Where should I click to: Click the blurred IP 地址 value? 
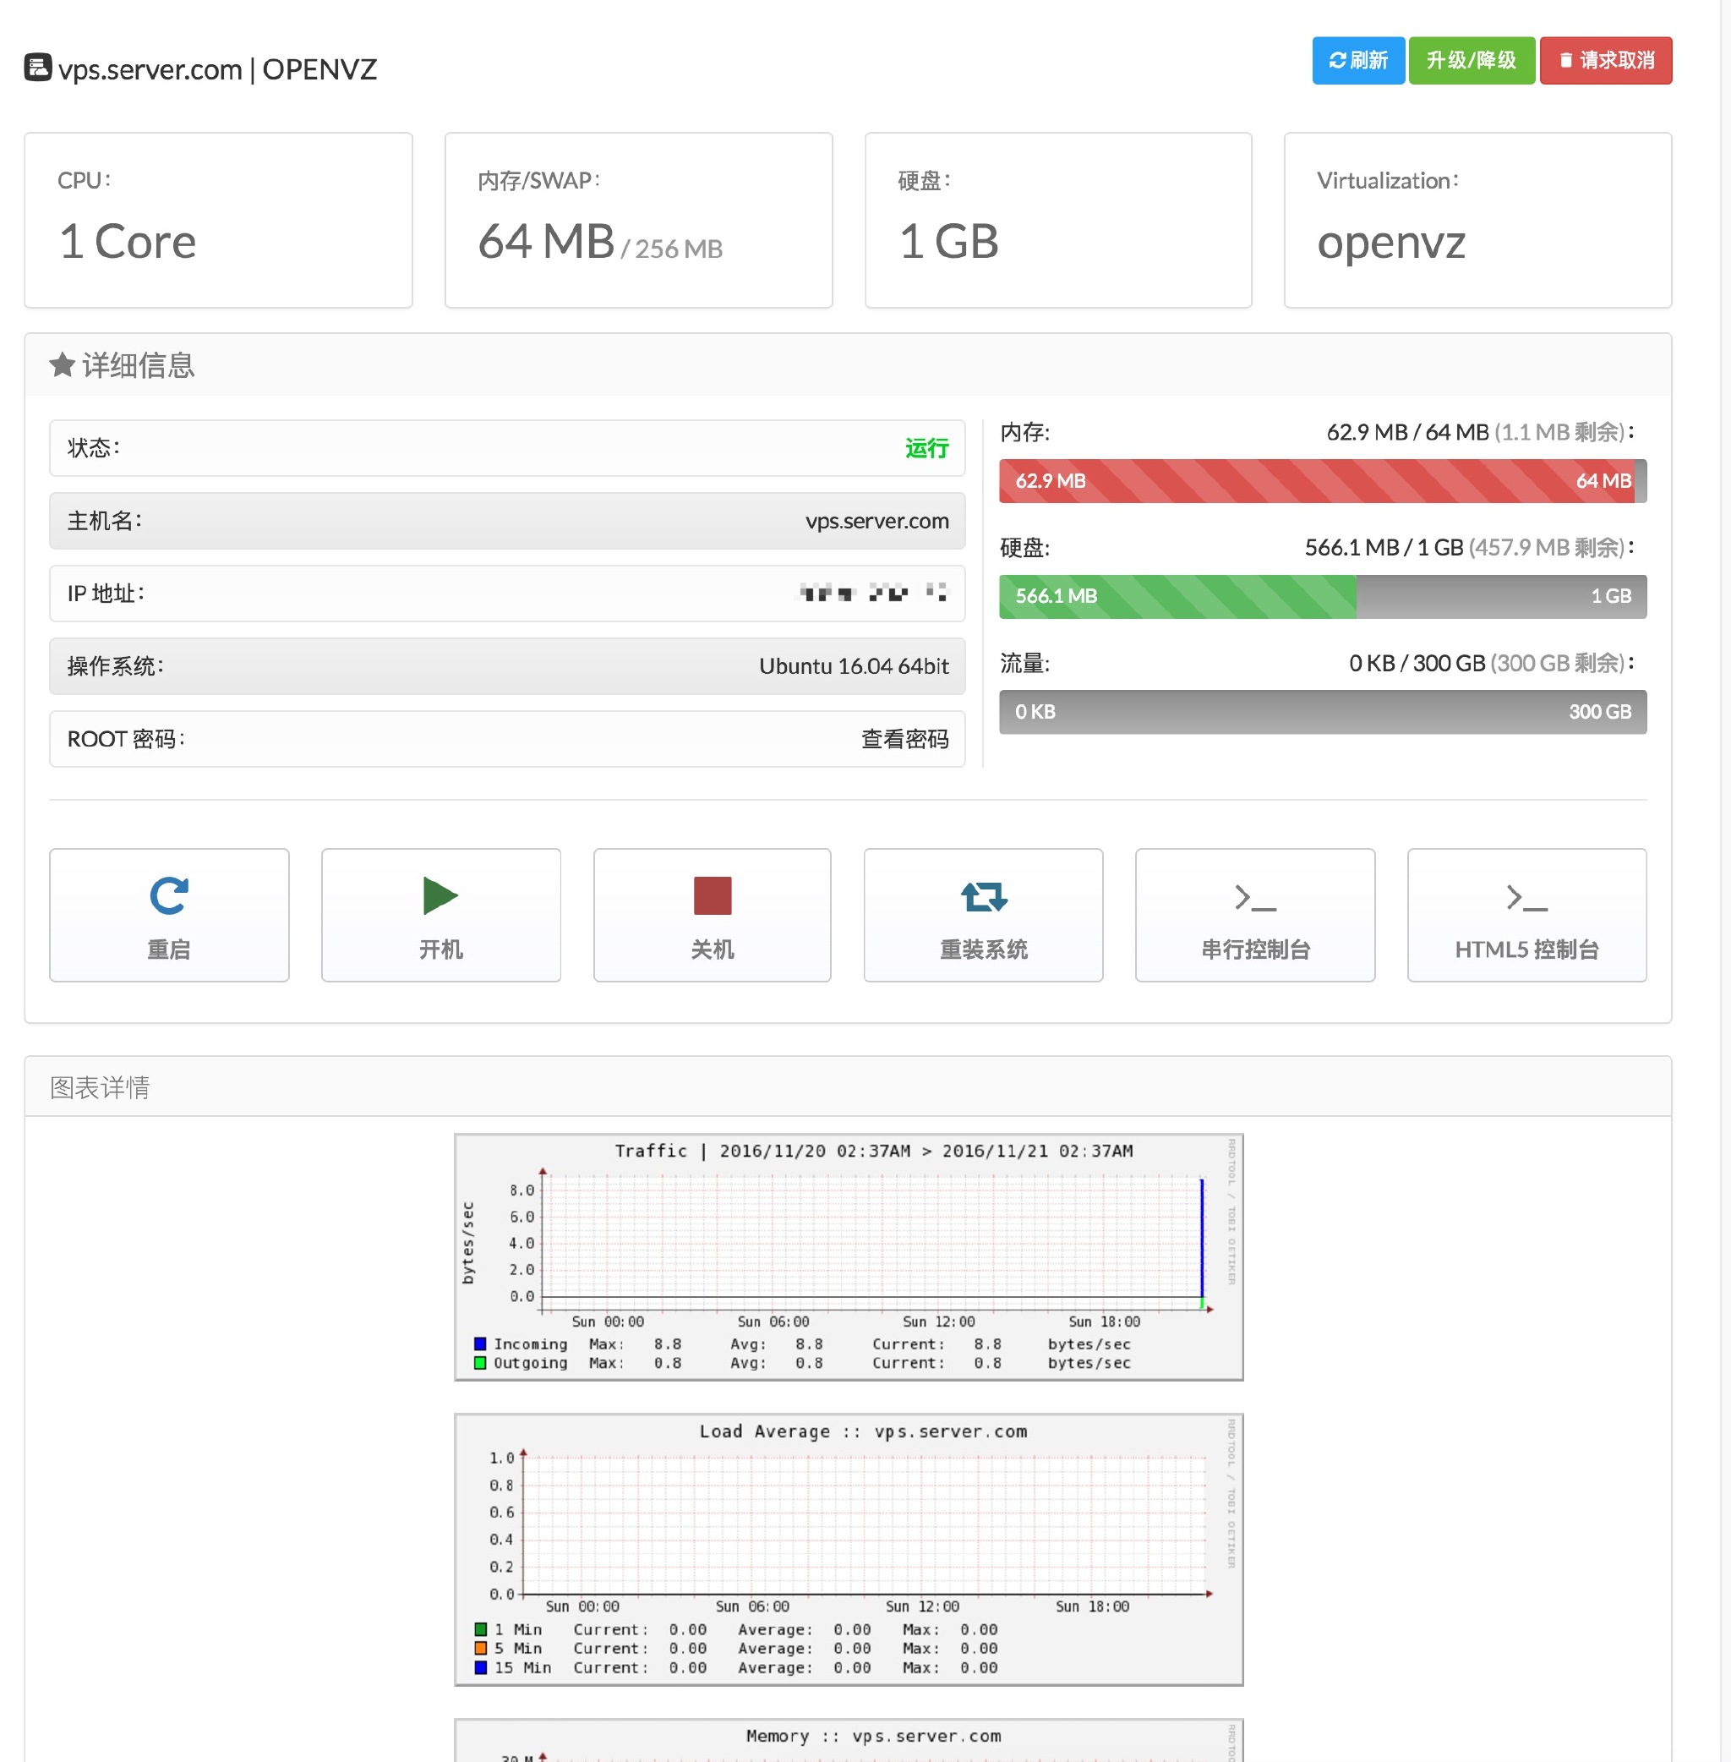tap(874, 593)
